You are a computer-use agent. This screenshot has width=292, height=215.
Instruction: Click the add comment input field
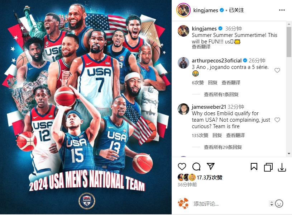click(230, 204)
